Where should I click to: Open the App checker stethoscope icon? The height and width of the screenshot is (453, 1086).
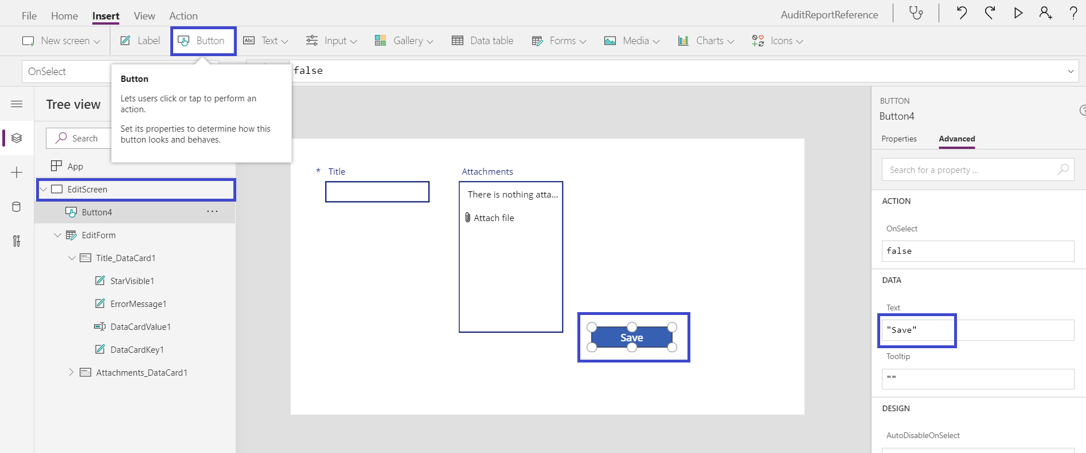point(916,13)
